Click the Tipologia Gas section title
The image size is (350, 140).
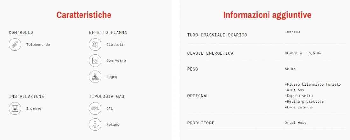pyautogui.click(x=107, y=96)
